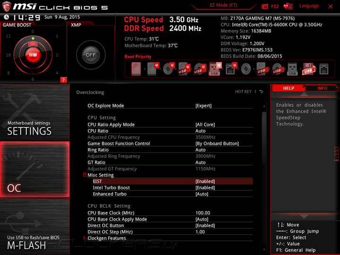Select the Adjusted GT Frequency row
The width and height of the screenshot is (340, 255).
pos(170,169)
